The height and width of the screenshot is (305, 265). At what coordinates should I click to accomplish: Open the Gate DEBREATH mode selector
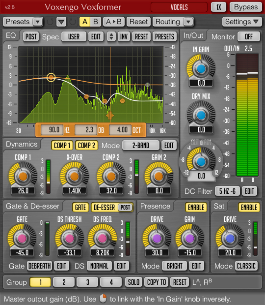click(40, 266)
